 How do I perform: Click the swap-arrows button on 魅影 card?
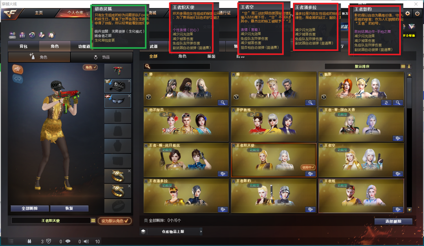(x=386, y=103)
